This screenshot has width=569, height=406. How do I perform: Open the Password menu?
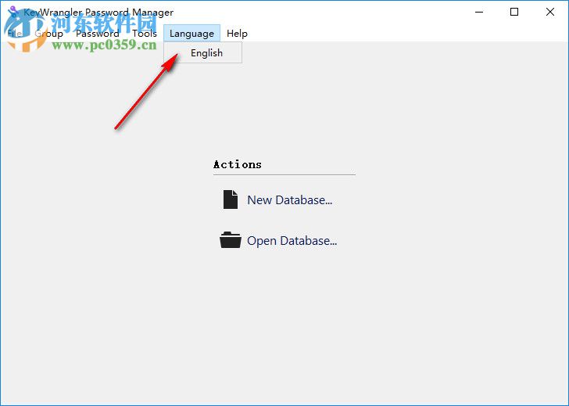point(98,34)
